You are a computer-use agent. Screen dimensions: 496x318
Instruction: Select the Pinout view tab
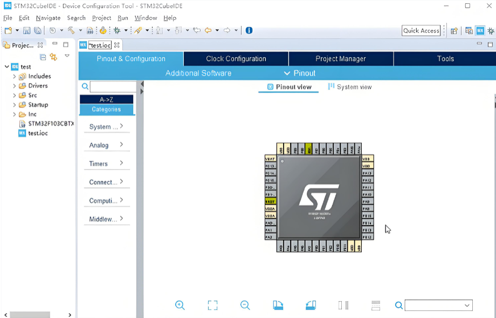289,87
